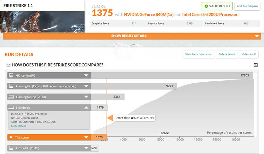Viewport: 264px width, 154px height.
Task: Expand the 4K gaming PC details arrow
Action: [86, 75]
